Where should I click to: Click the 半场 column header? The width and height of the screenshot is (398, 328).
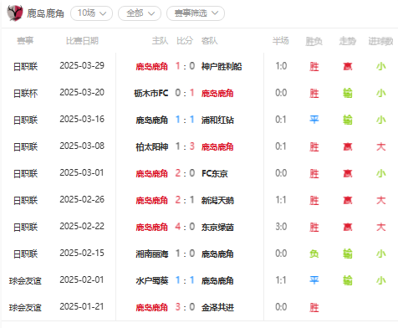tap(281, 41)
